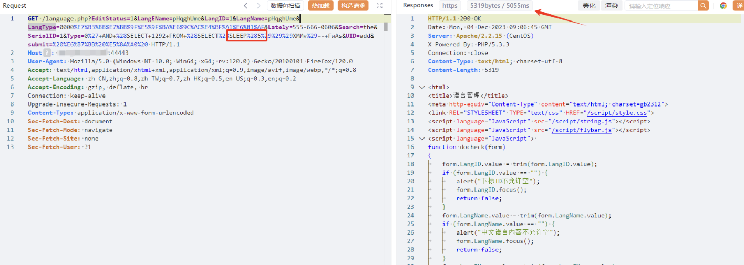The image size is (744, 265).
Task: Click the 渲染 render button
Action: (611, 6)
